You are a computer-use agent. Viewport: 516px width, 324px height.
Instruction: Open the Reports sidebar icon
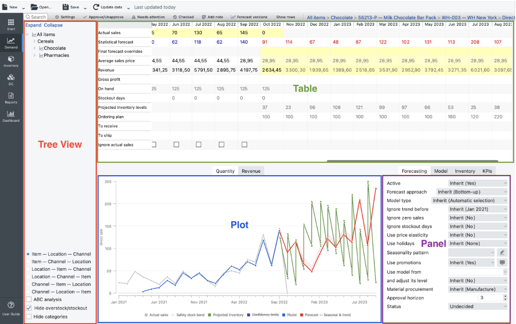coord(11,97)
